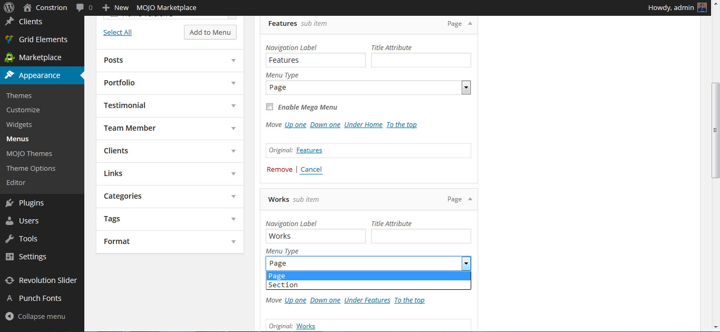Image resolution: width=720 pixels, height=332 pixels.
Task: Click the admin avatar in top bar
Action: pos(702,7)
